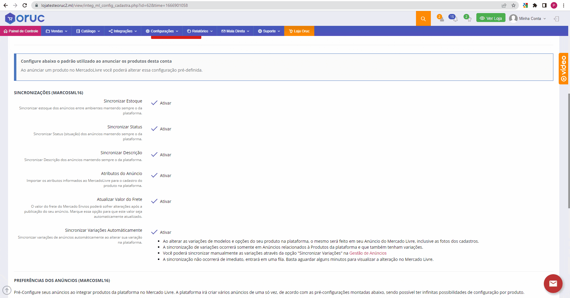Click the PREFERÊNCIAS DOS ANÚNCIOS (MARCOSML16) heading
Viewport: 570px width, 298px height.
tap(62, 280)
